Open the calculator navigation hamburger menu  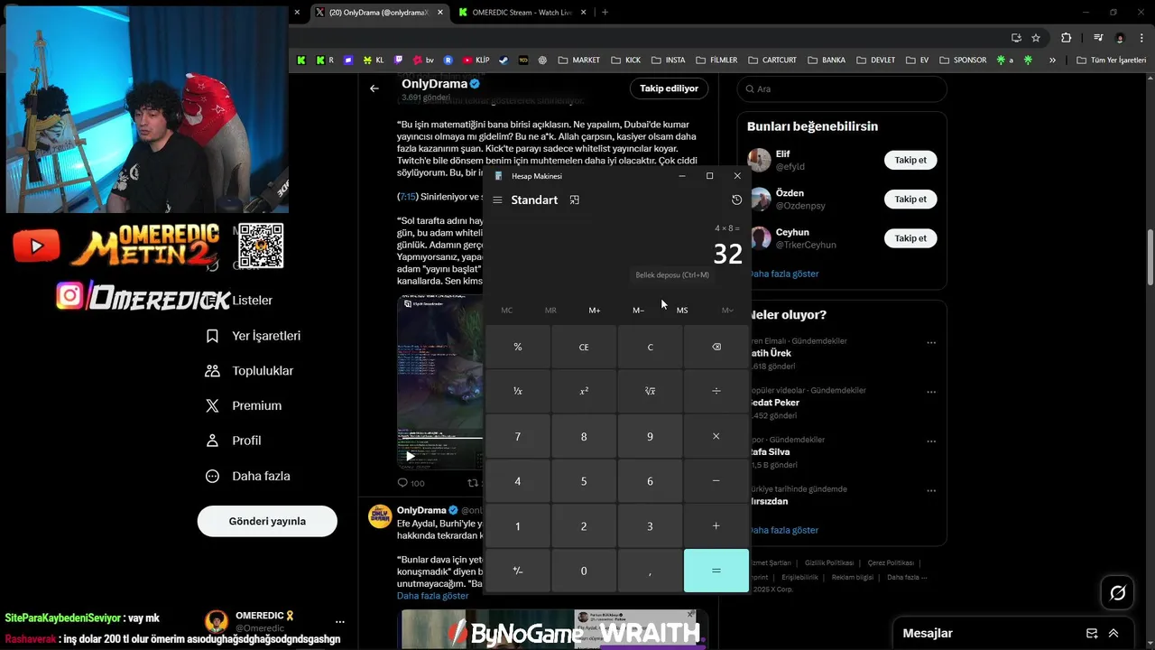[497, 200]
